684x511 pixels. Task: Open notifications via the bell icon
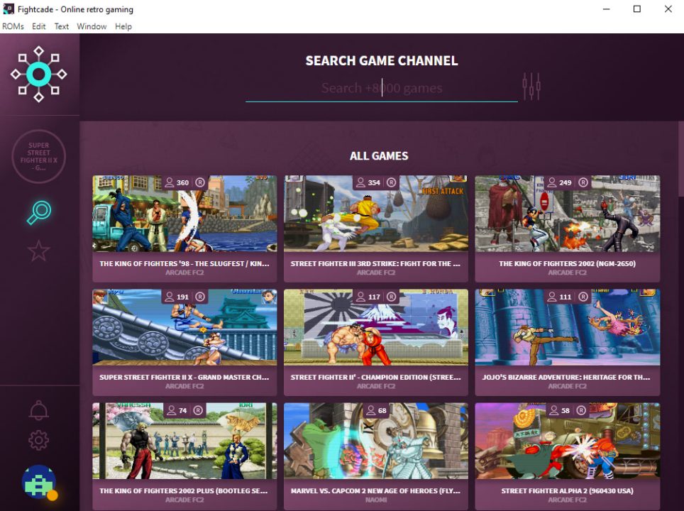pyautogui.click(x=38, y=410)
